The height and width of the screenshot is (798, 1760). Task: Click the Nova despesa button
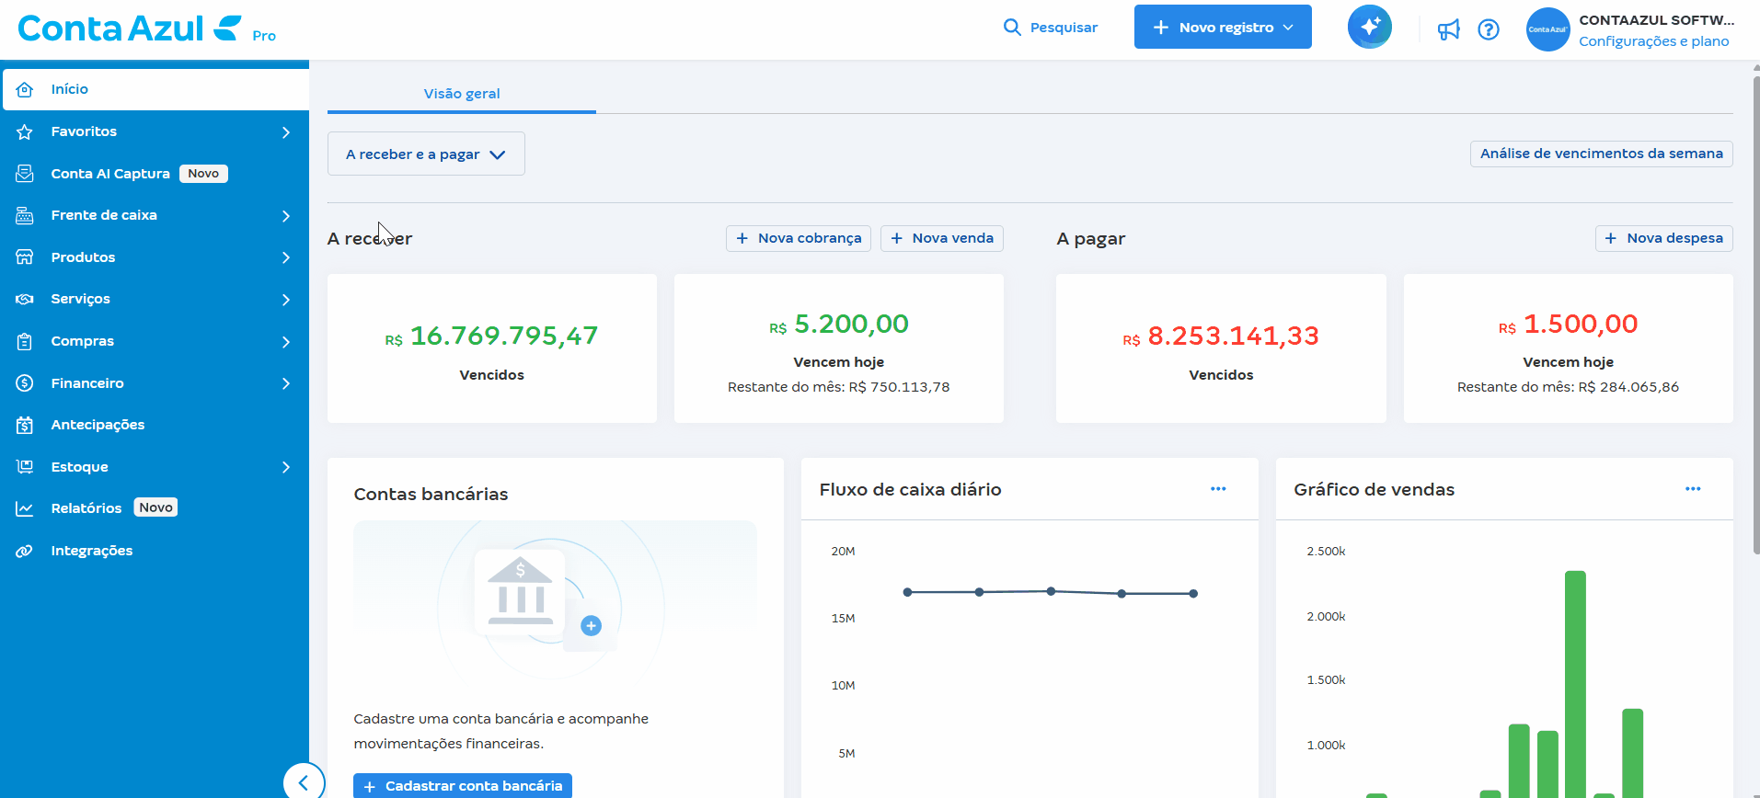pos(1664,238)
